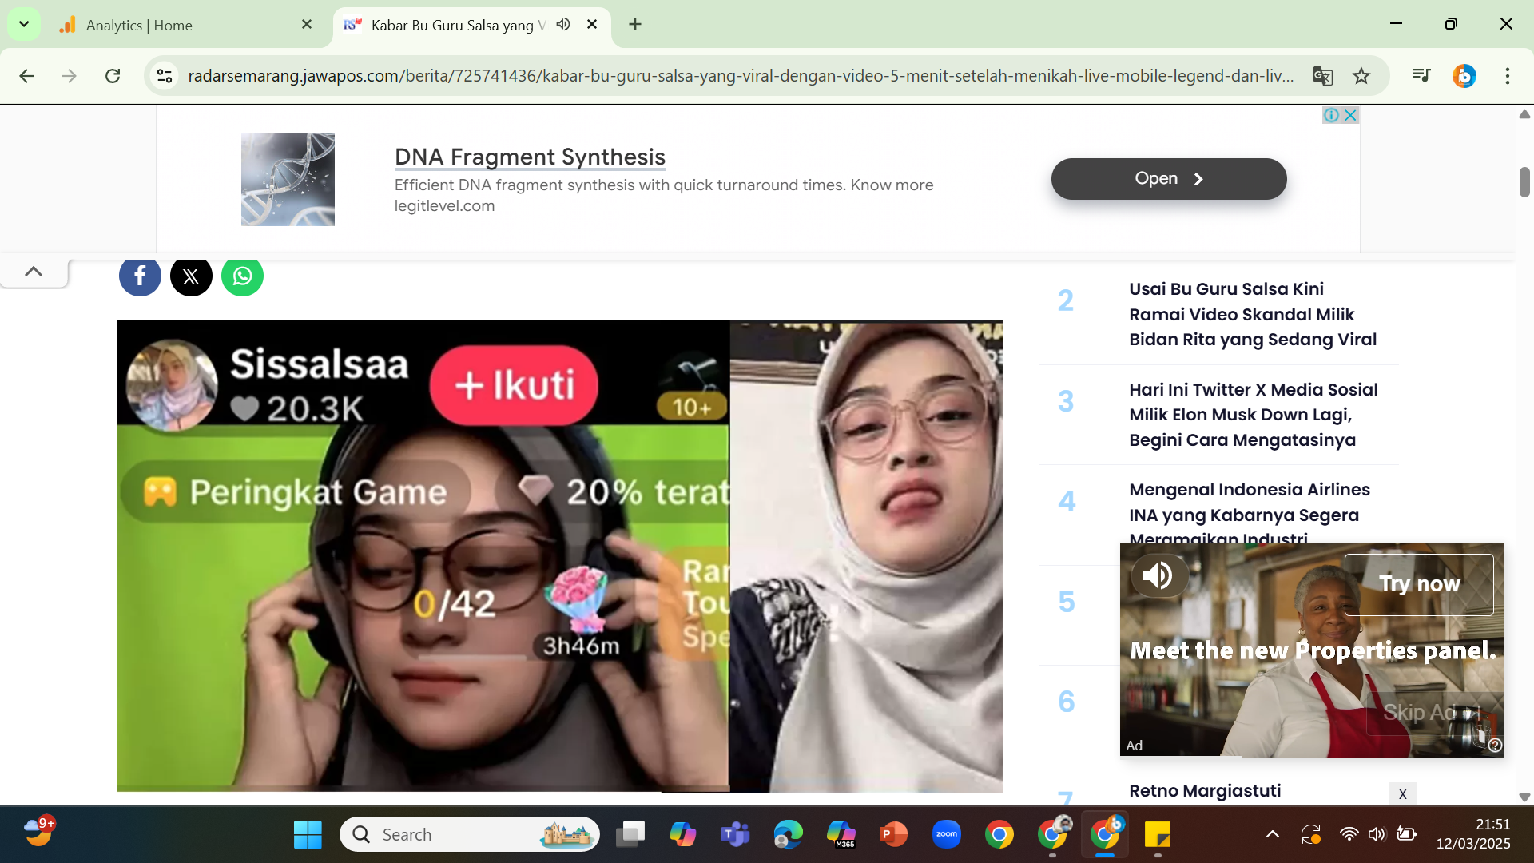1534x863 pixels.
Task: Open article Mengenal Indonesia Airlines
Action: (x=1249, y=515)
